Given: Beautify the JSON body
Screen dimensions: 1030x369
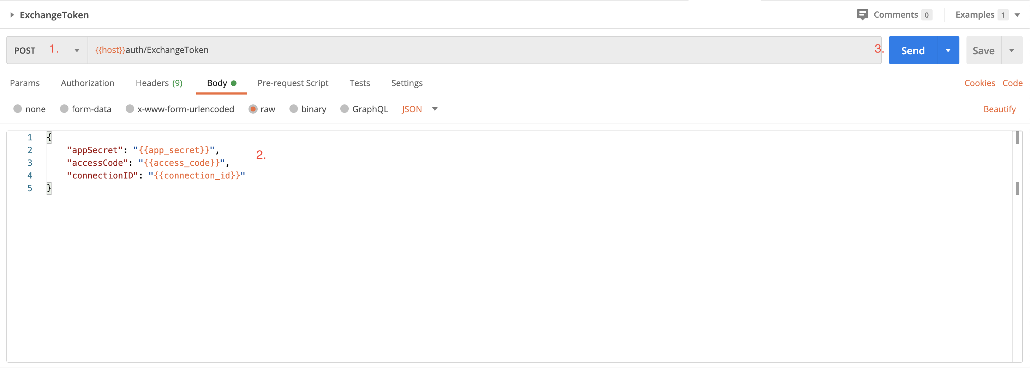Looking at the screenshot, I should pyautogui.click(x=999, y=109).
